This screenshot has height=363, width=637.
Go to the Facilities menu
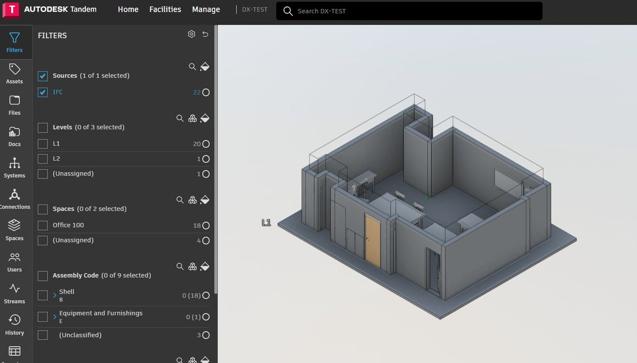[165, 10]
